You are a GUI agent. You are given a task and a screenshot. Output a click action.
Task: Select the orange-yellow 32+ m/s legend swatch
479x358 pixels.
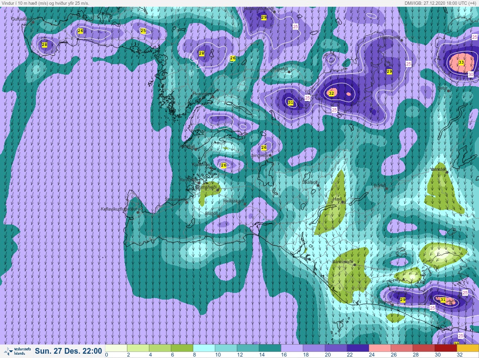468,348
